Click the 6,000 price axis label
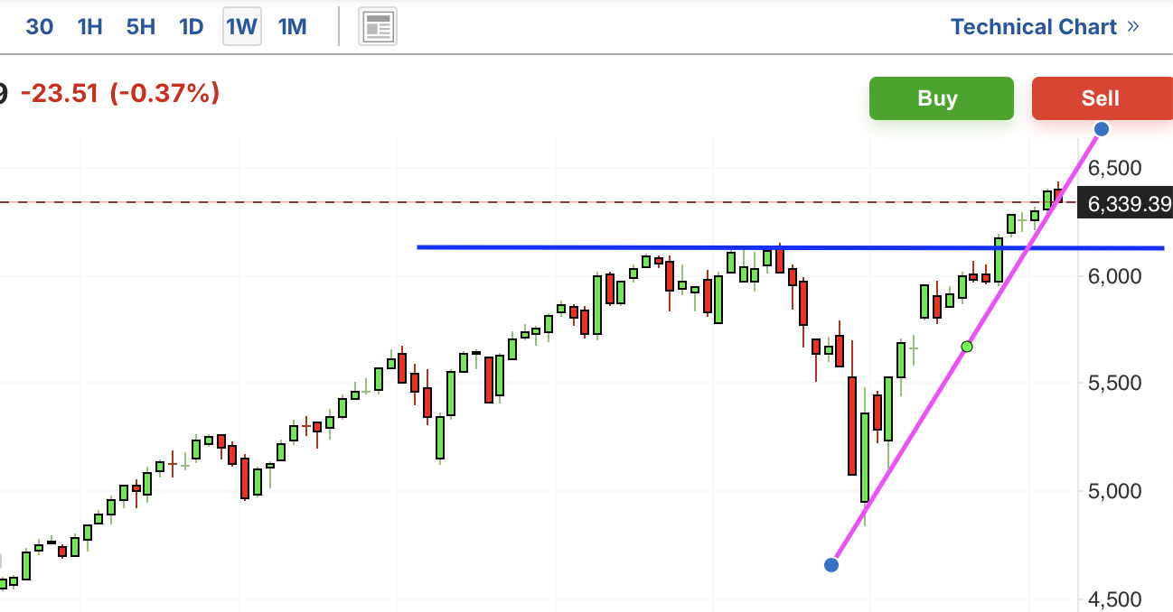Viewport: 1173px width, 612px height. (1115, 276)
